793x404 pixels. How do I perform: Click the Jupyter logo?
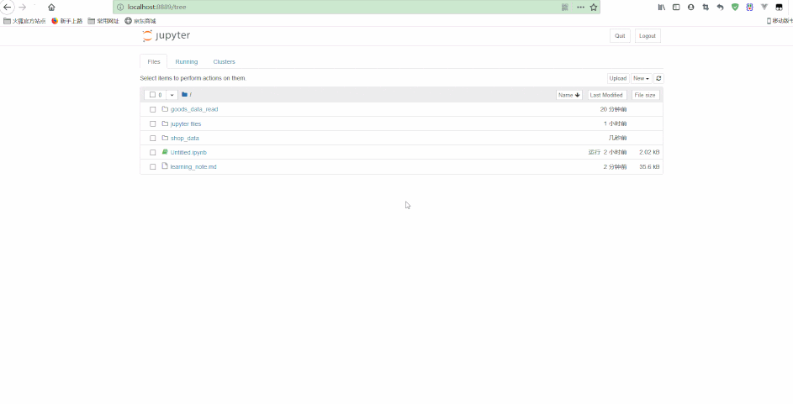167,36
